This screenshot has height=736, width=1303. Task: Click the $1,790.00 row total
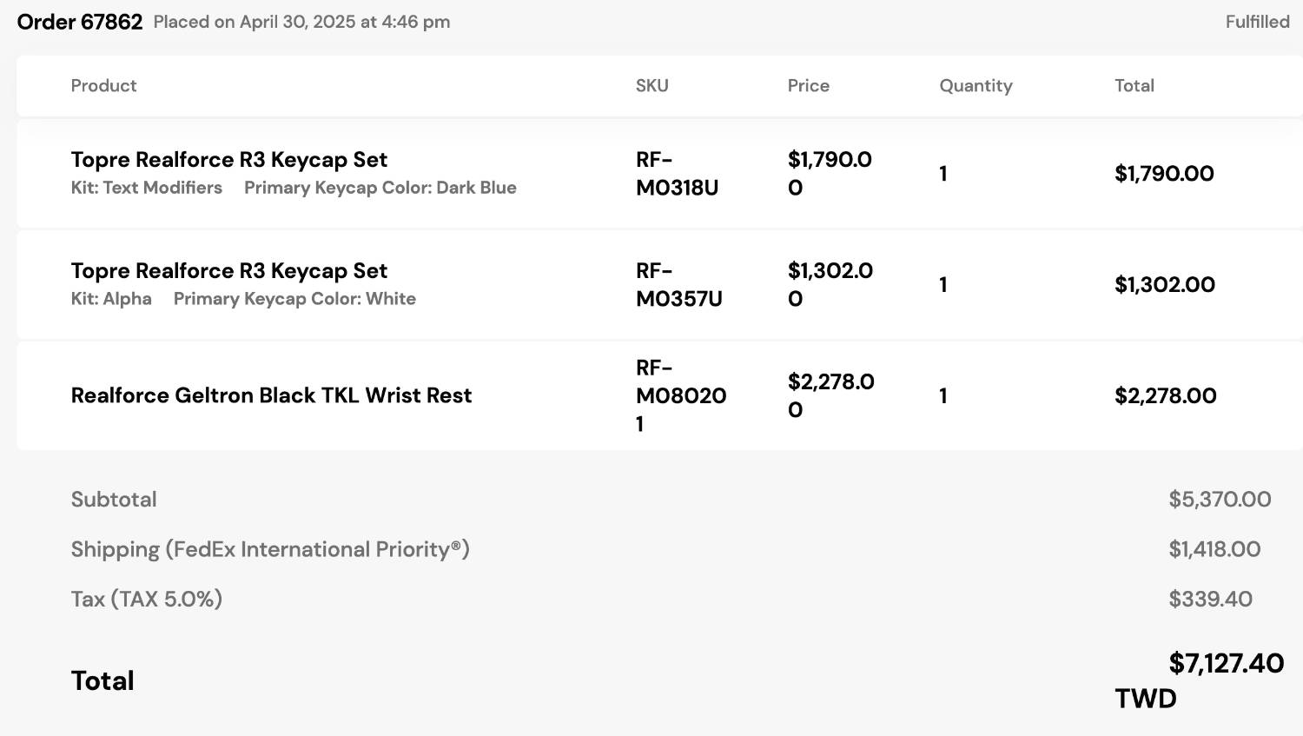(1164, 174)
